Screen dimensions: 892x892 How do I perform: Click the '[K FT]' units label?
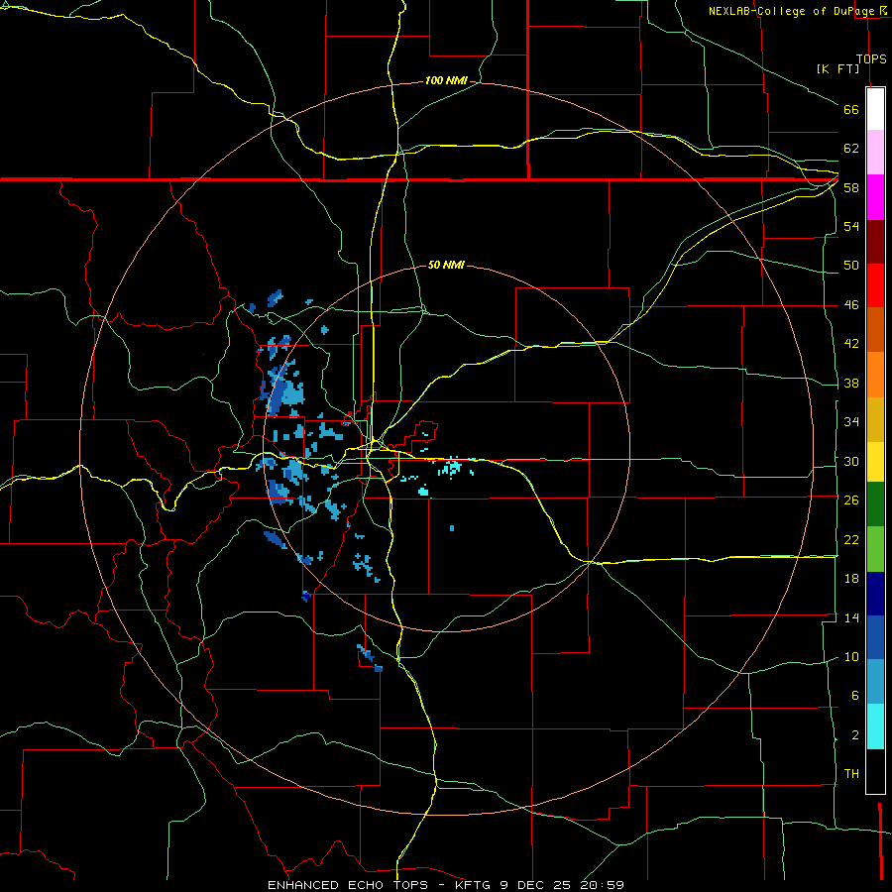click(838, 68)
